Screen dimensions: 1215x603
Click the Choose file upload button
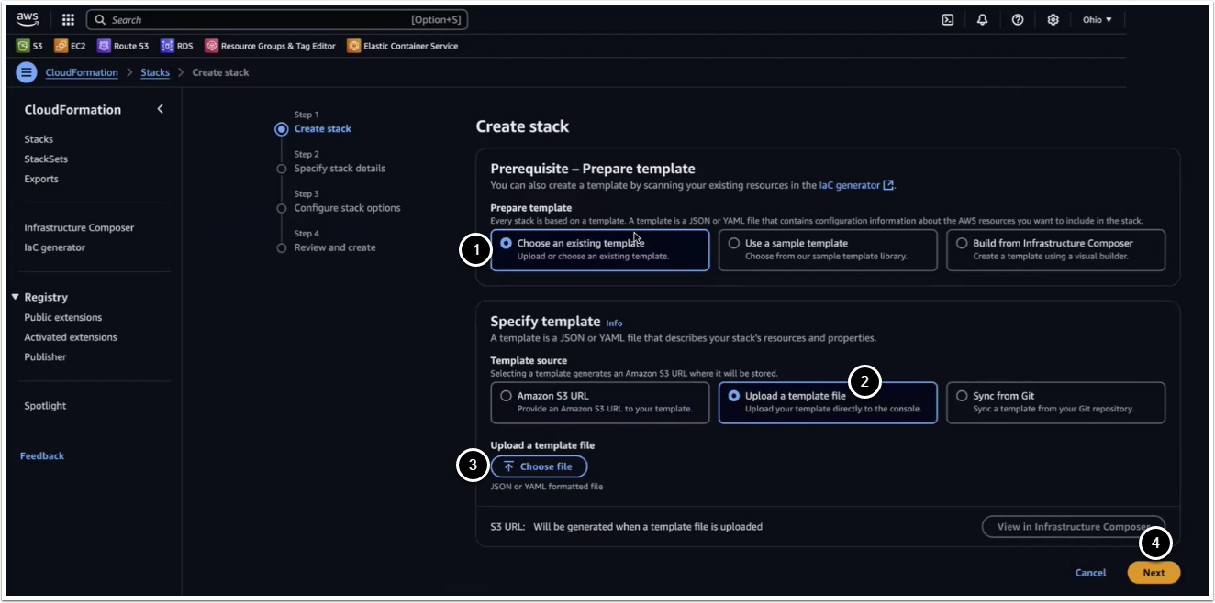click(x=539, y=466)
